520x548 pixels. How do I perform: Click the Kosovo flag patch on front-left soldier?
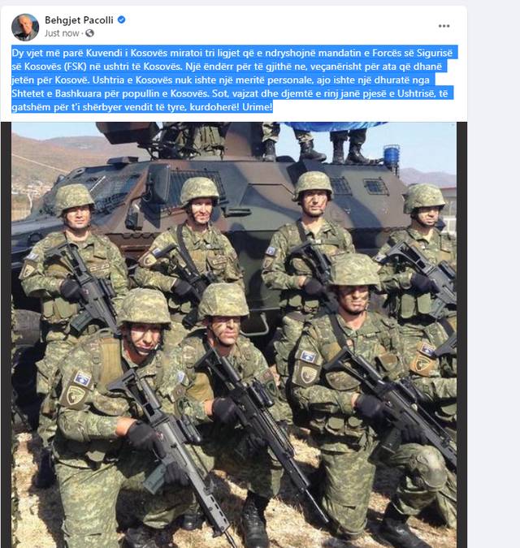(82, 379)
